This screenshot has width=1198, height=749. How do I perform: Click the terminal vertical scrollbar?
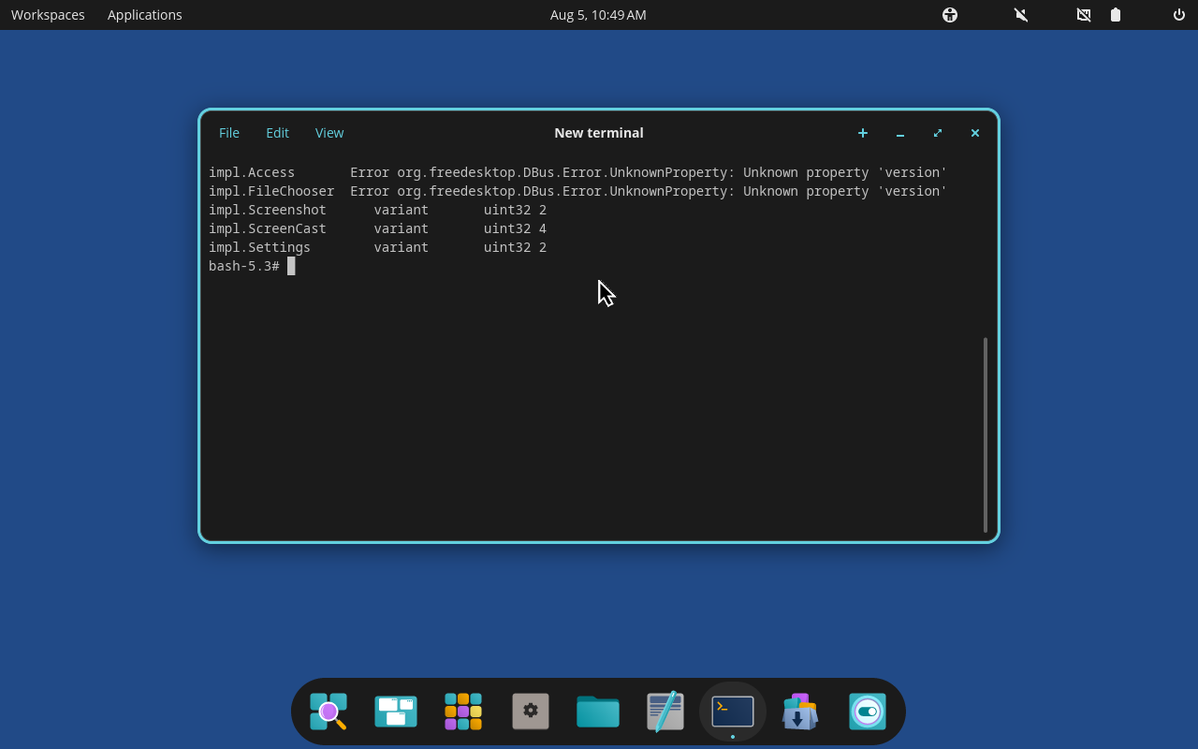point(986,434)
